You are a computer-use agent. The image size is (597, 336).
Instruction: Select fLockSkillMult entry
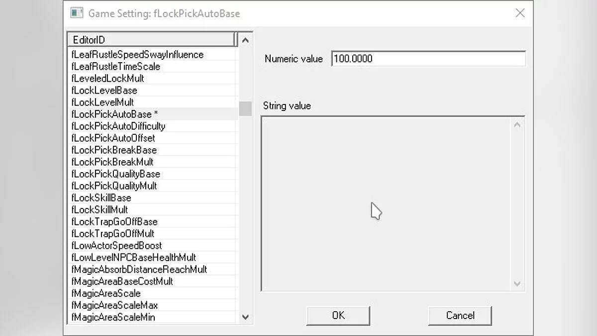pos(99,210)
